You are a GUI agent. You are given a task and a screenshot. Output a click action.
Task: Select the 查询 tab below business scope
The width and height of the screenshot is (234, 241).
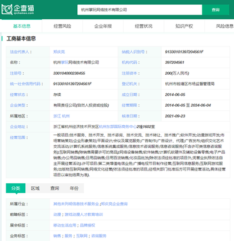tap(54, 188)
